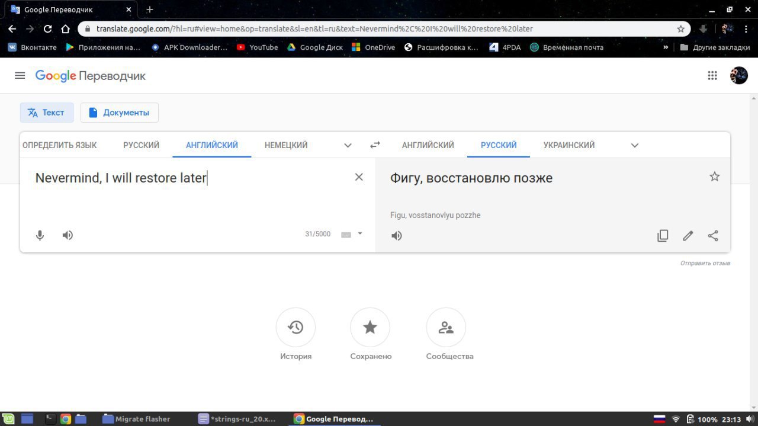Viewport: 758px width, 426px height.
Task: Open the Google Translate main menu hamburger
Action: pyautogui.click(x=20, y=76)
